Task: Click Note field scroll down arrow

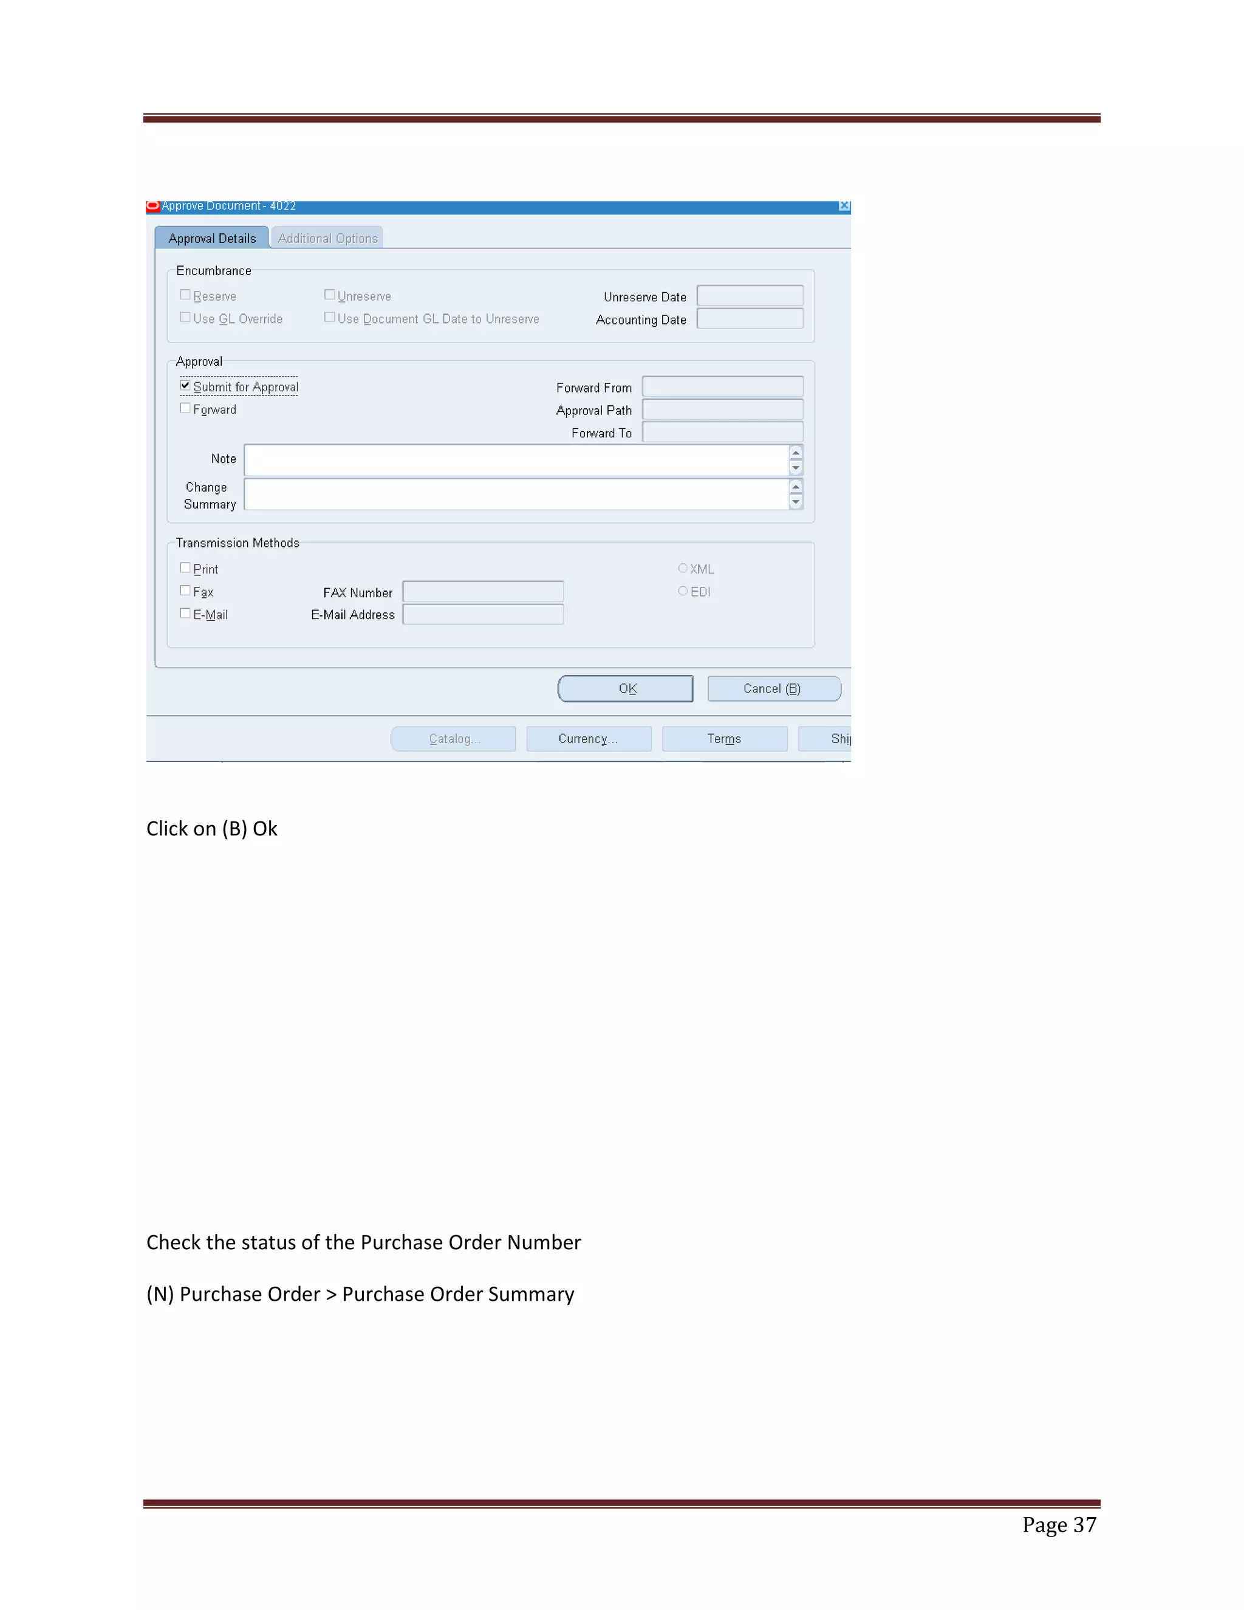Action: (x=796, y=469)
